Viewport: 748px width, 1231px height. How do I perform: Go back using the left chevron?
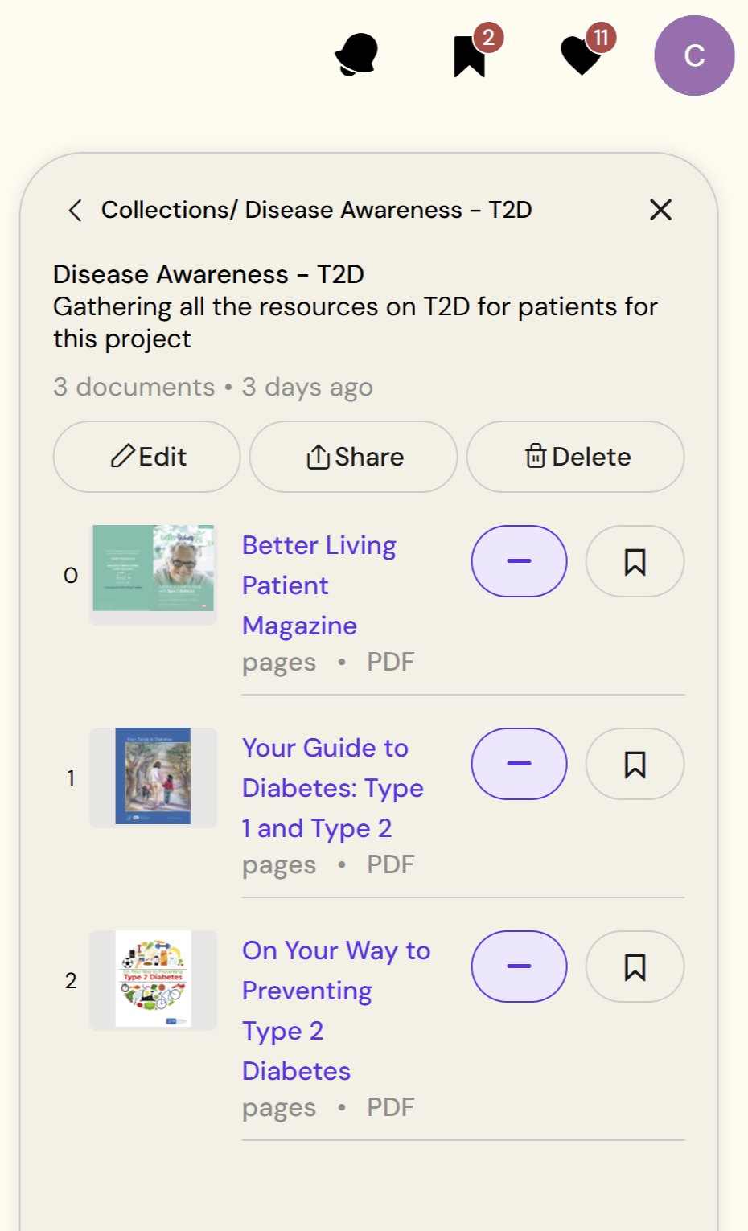(76, 211)
